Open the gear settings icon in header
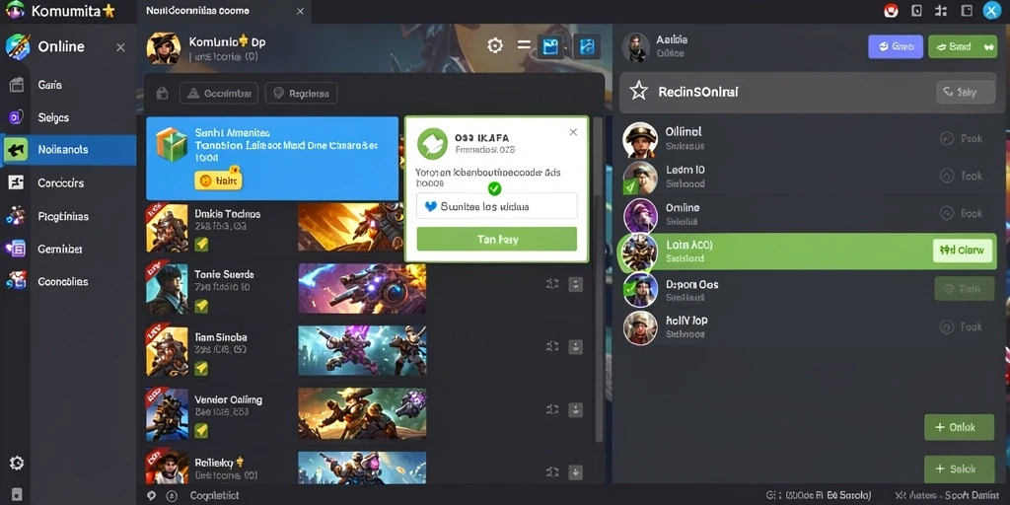This screenshot has height=505, width=1010. (495, 45)
